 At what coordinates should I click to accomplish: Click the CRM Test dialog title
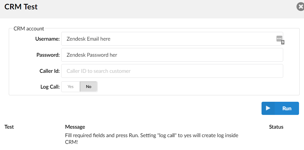coord(21,7)
